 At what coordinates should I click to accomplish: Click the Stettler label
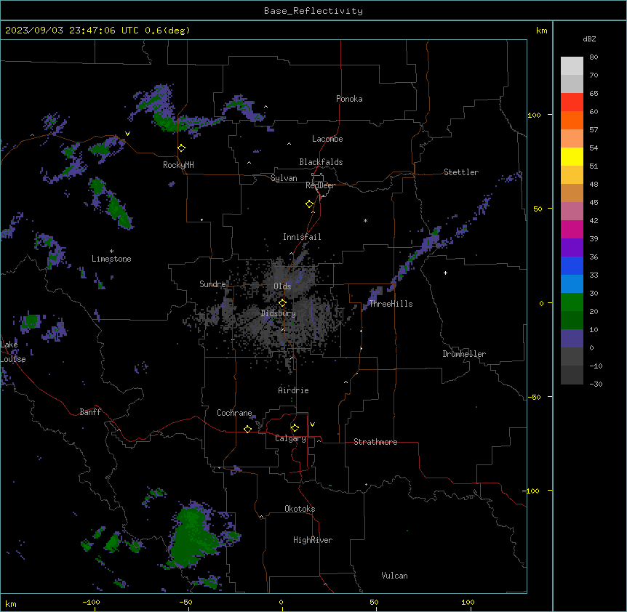pyautogui.click(x=461, y=172)
